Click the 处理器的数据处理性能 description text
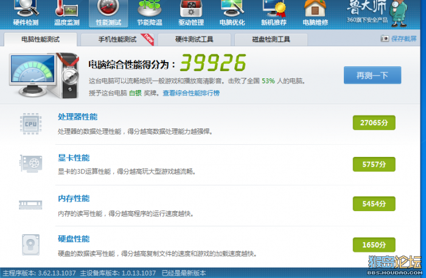 pyautogui.click(x=135, y=131)
